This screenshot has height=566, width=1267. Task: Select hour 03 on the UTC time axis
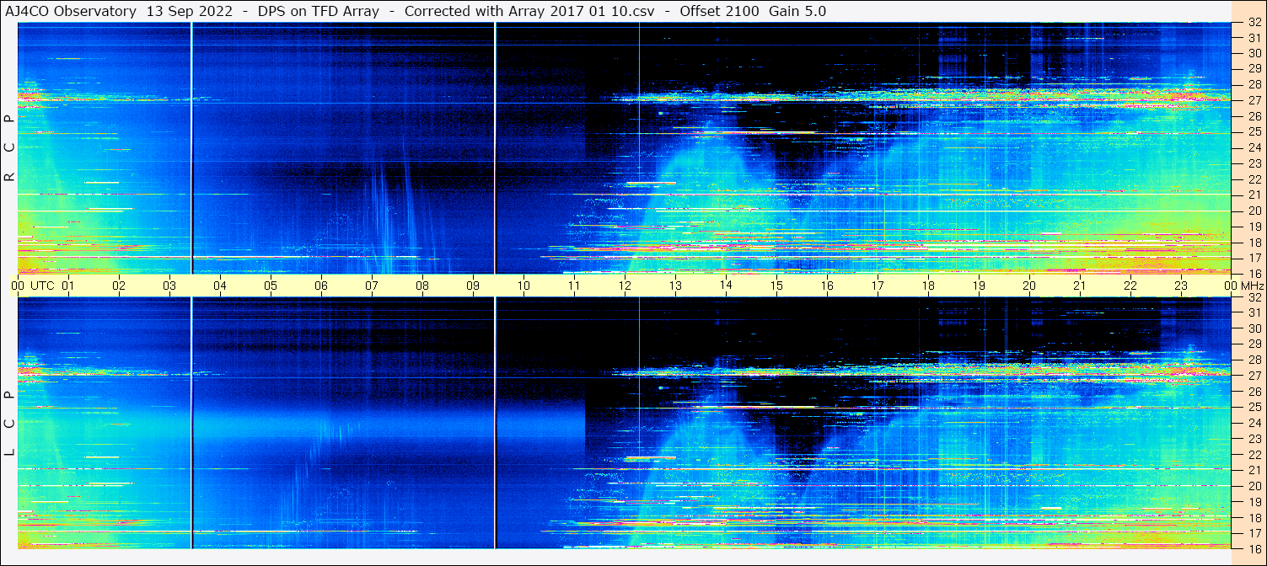point(169,286)
